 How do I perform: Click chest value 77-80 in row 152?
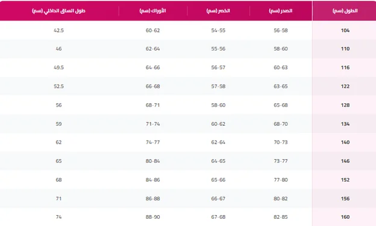click(x=281, y=180)
